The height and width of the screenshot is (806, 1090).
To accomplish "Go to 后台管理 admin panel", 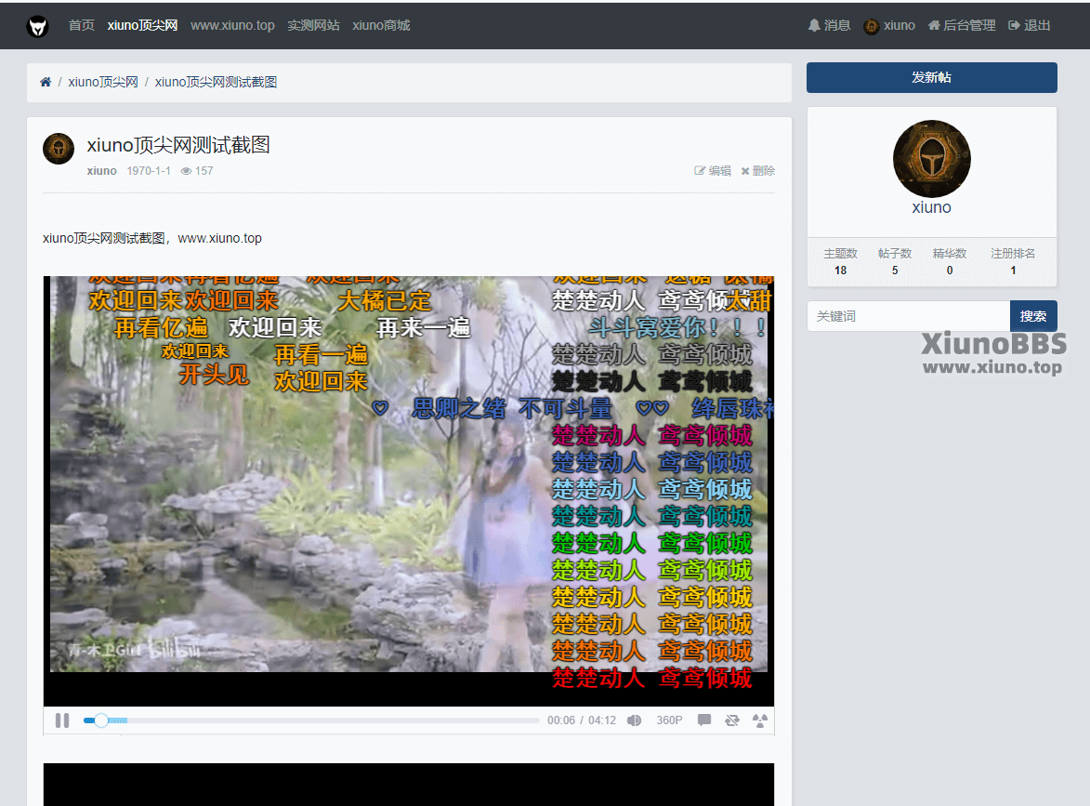I will click(x=962, y=26).
